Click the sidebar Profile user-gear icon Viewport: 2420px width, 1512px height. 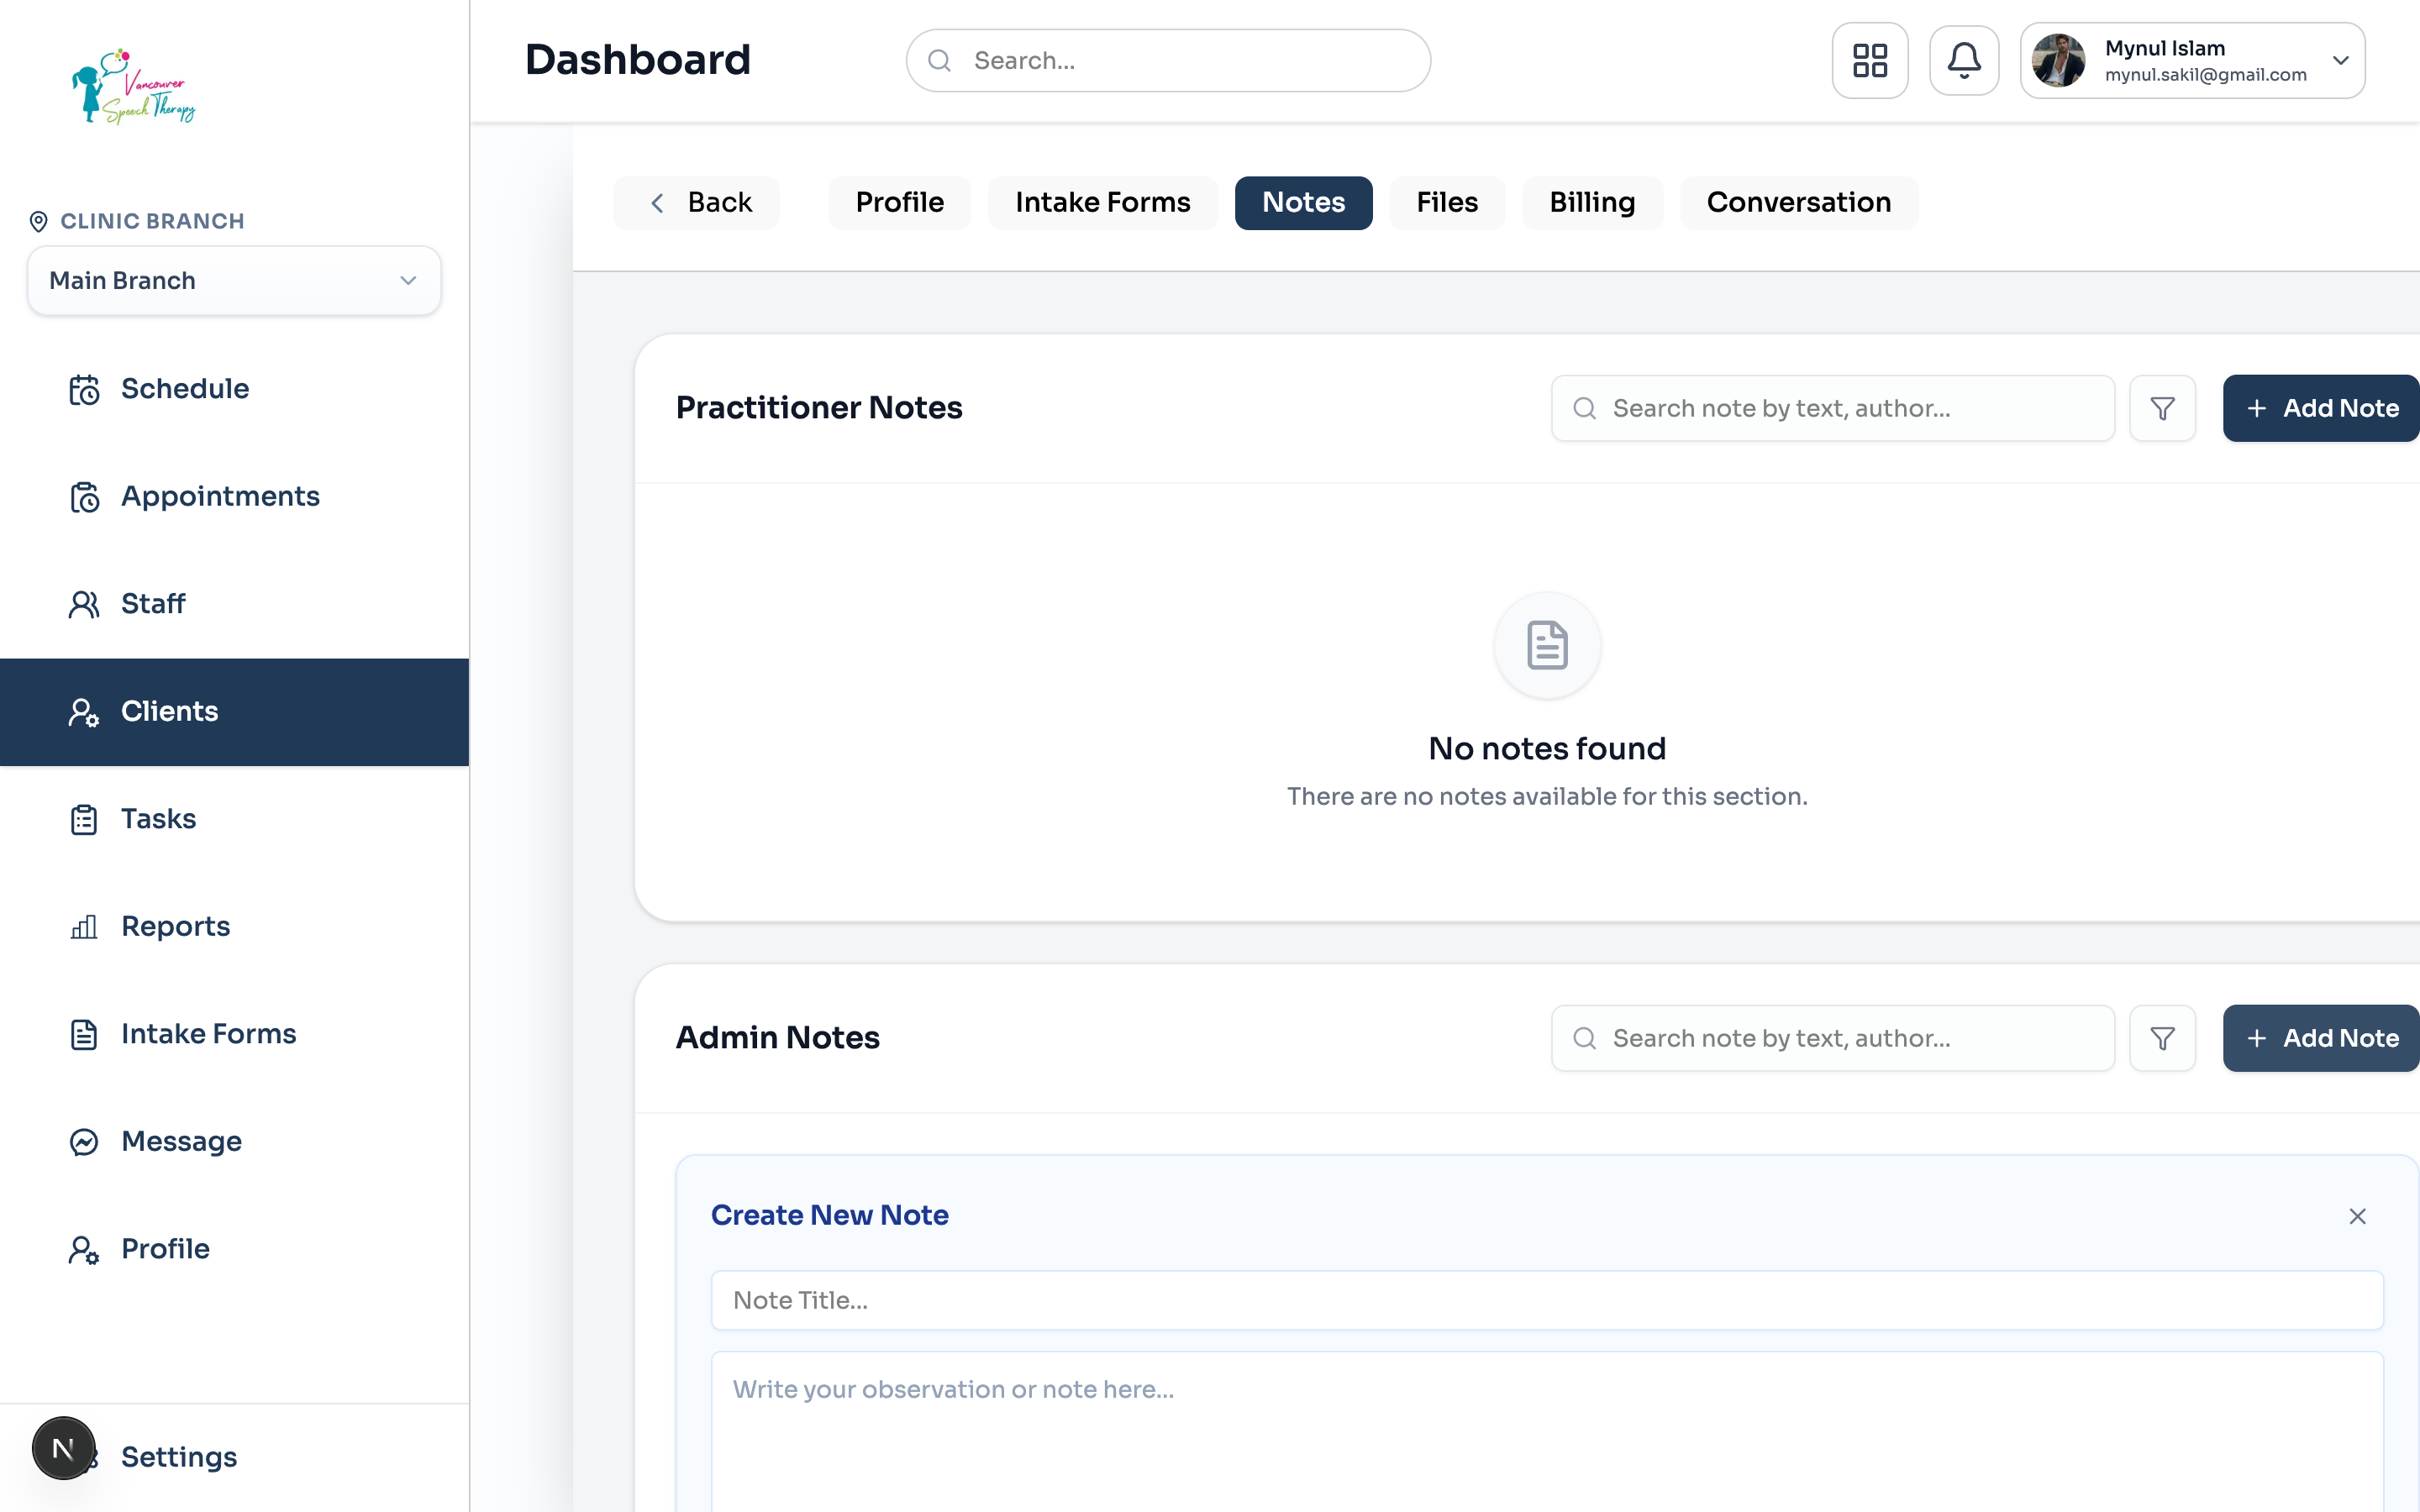pos(84,1249)
